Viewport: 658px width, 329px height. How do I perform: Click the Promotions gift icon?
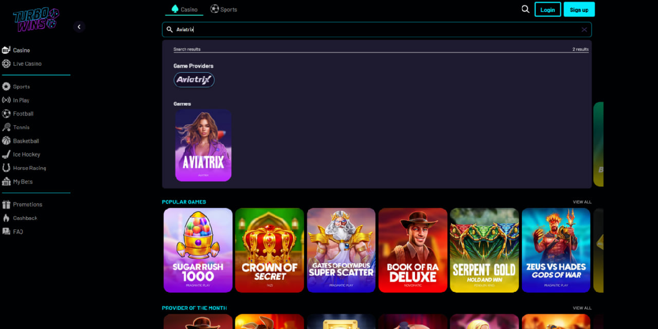coord(6,204)
